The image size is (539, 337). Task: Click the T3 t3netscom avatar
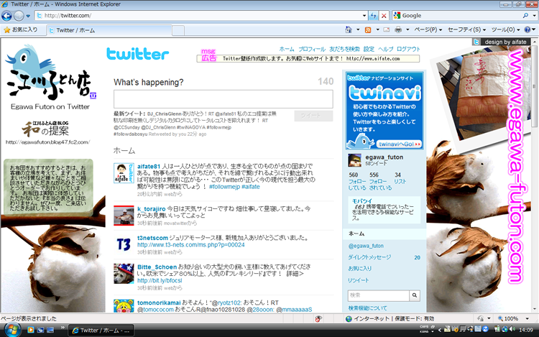(x=124, y=244)
